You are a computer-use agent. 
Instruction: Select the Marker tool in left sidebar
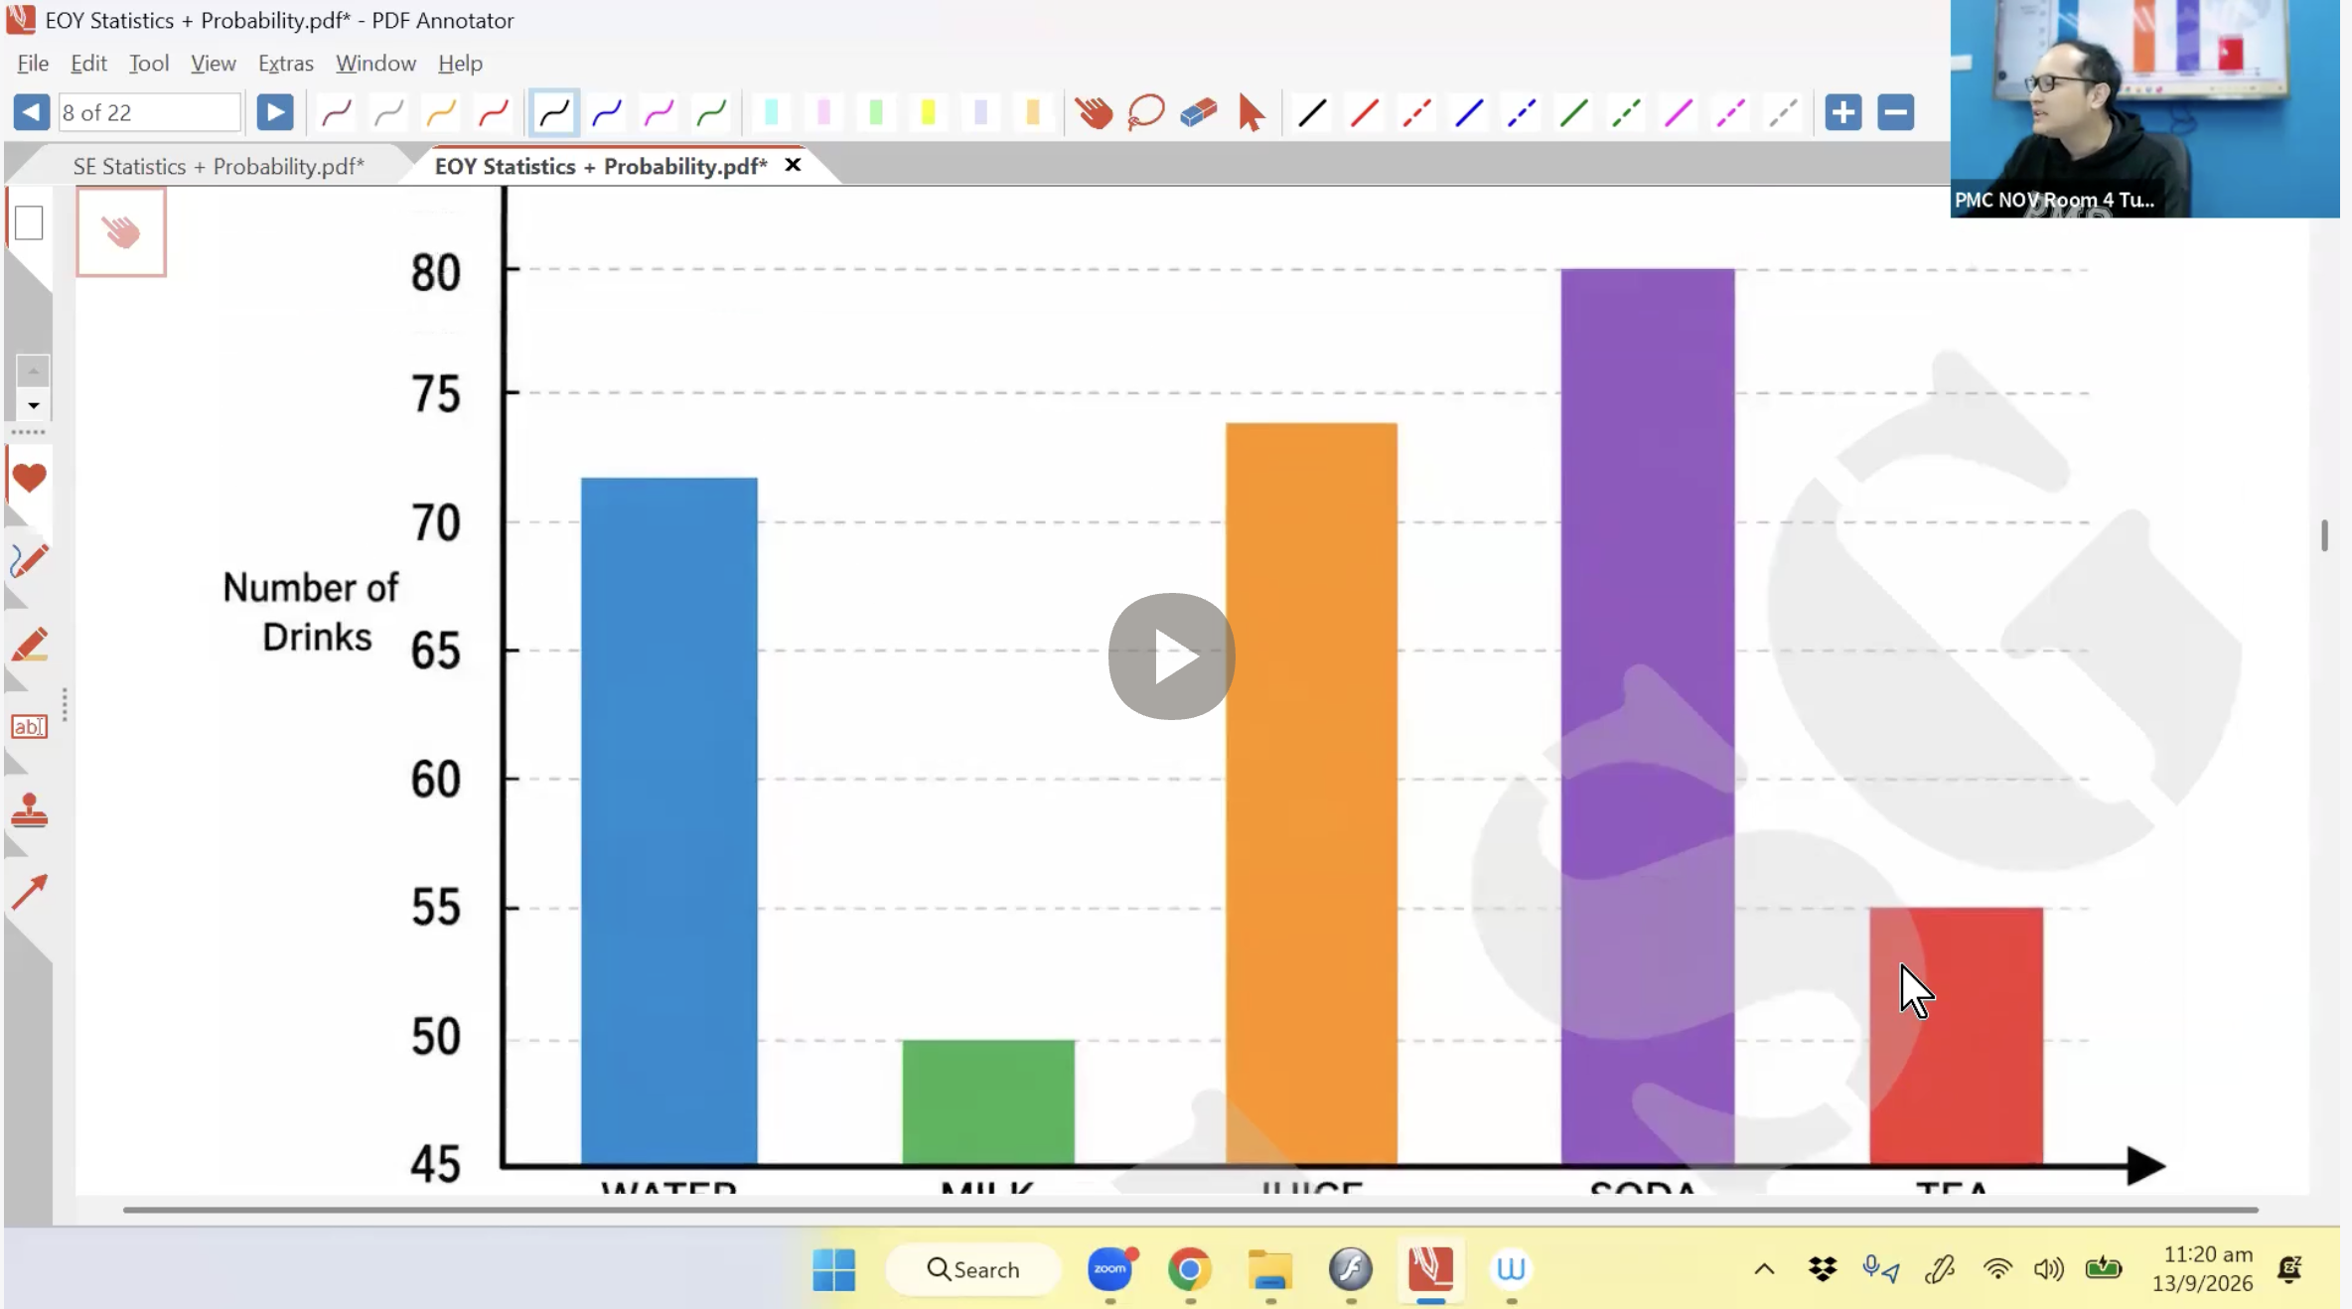click(29, 645)
